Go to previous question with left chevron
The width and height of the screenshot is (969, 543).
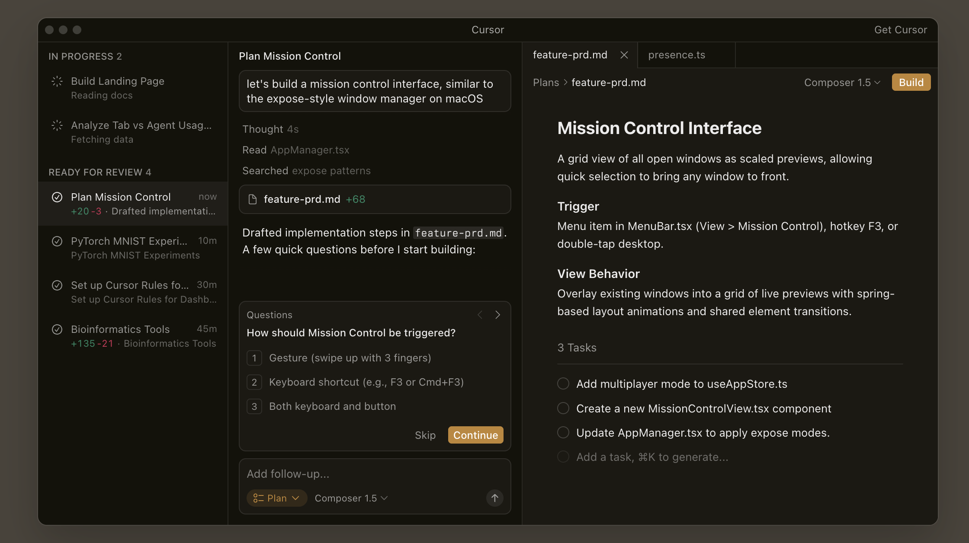coord(480,315)
